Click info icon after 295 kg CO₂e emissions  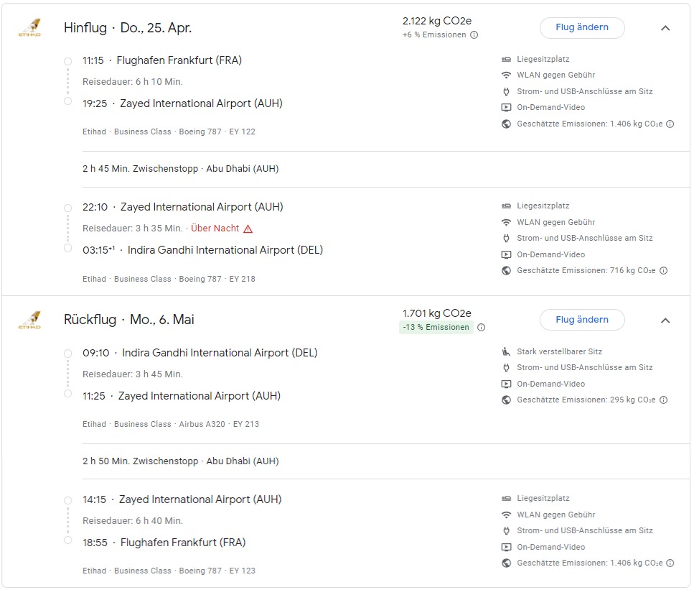click(664, 400)
